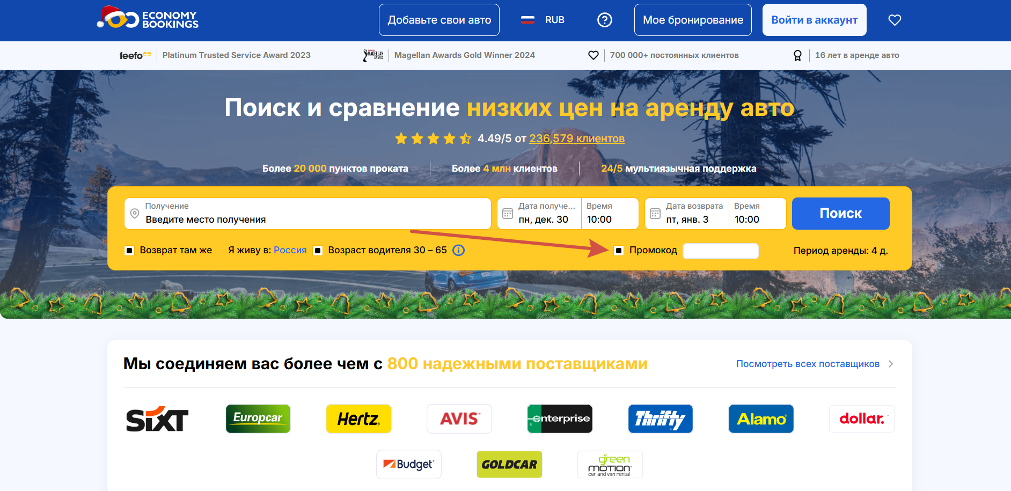Select the Green Motion supplier logo

tap(610, 464)
